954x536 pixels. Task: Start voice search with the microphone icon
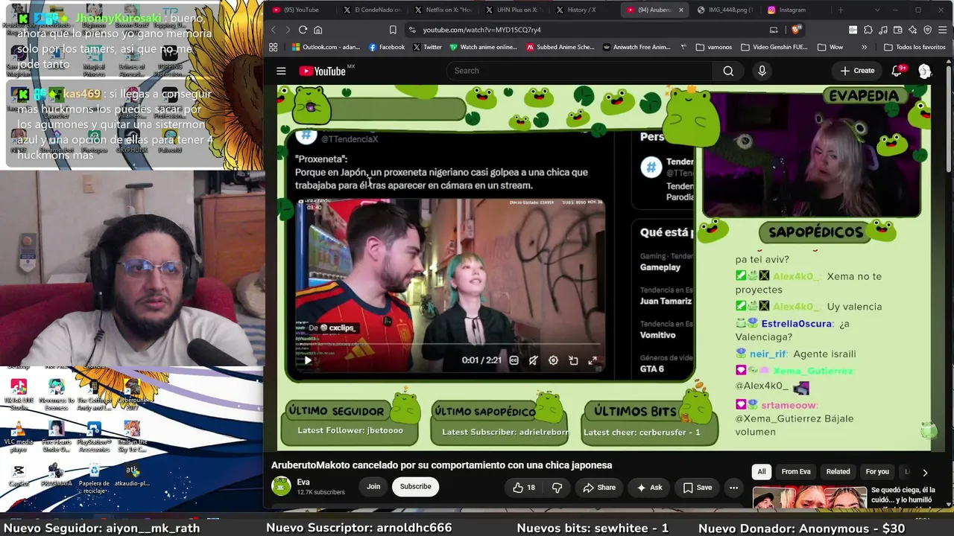point(762,71)
